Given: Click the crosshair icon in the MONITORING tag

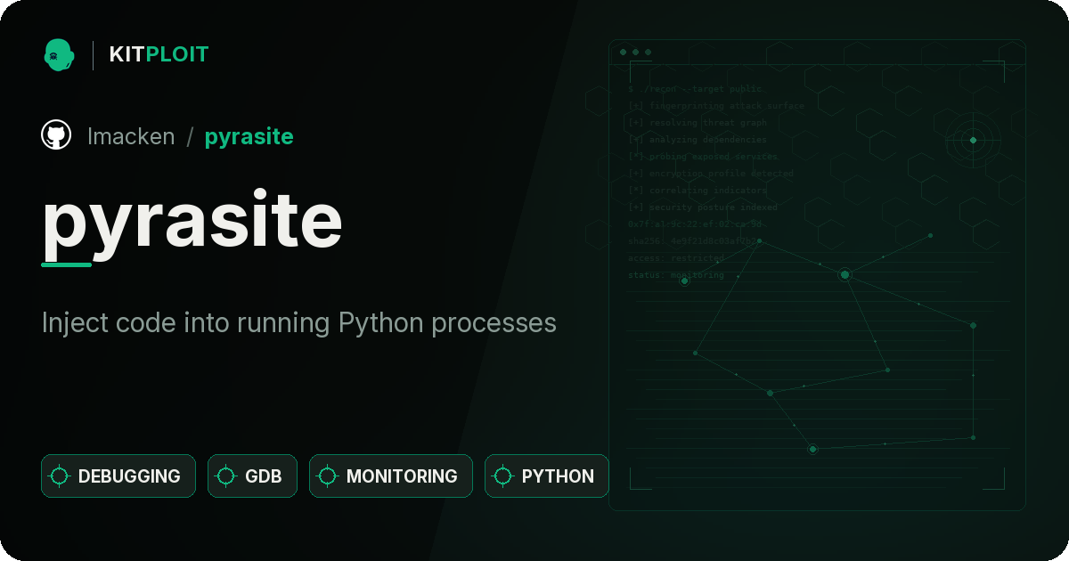Looking at the screenshot, I should coord(328,476).
